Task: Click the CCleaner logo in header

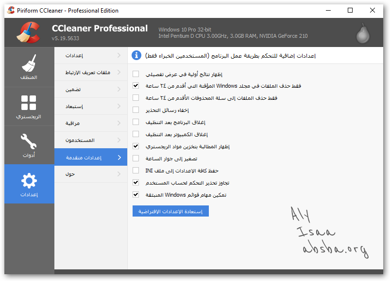Action: (28, 32)
